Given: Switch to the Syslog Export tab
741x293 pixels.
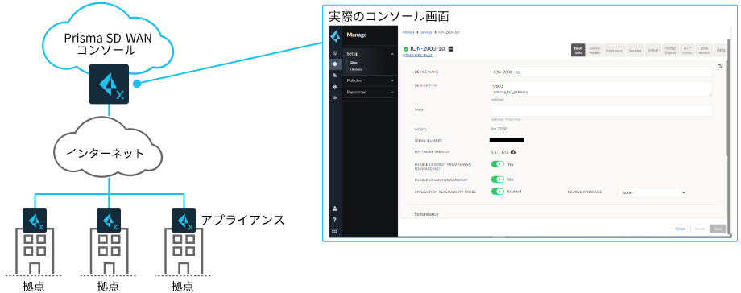Looking at the screenshot, I should pyautogui.click(x=670, y=50).
